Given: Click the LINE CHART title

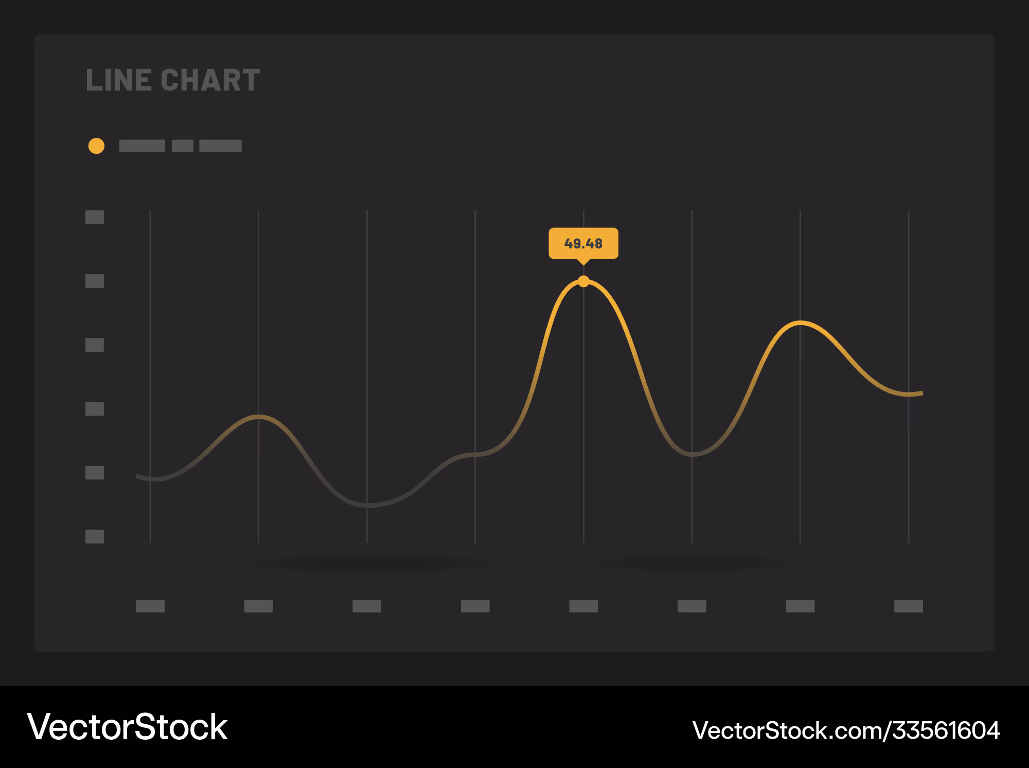Looking at the screenshot, I should (173, 80).
